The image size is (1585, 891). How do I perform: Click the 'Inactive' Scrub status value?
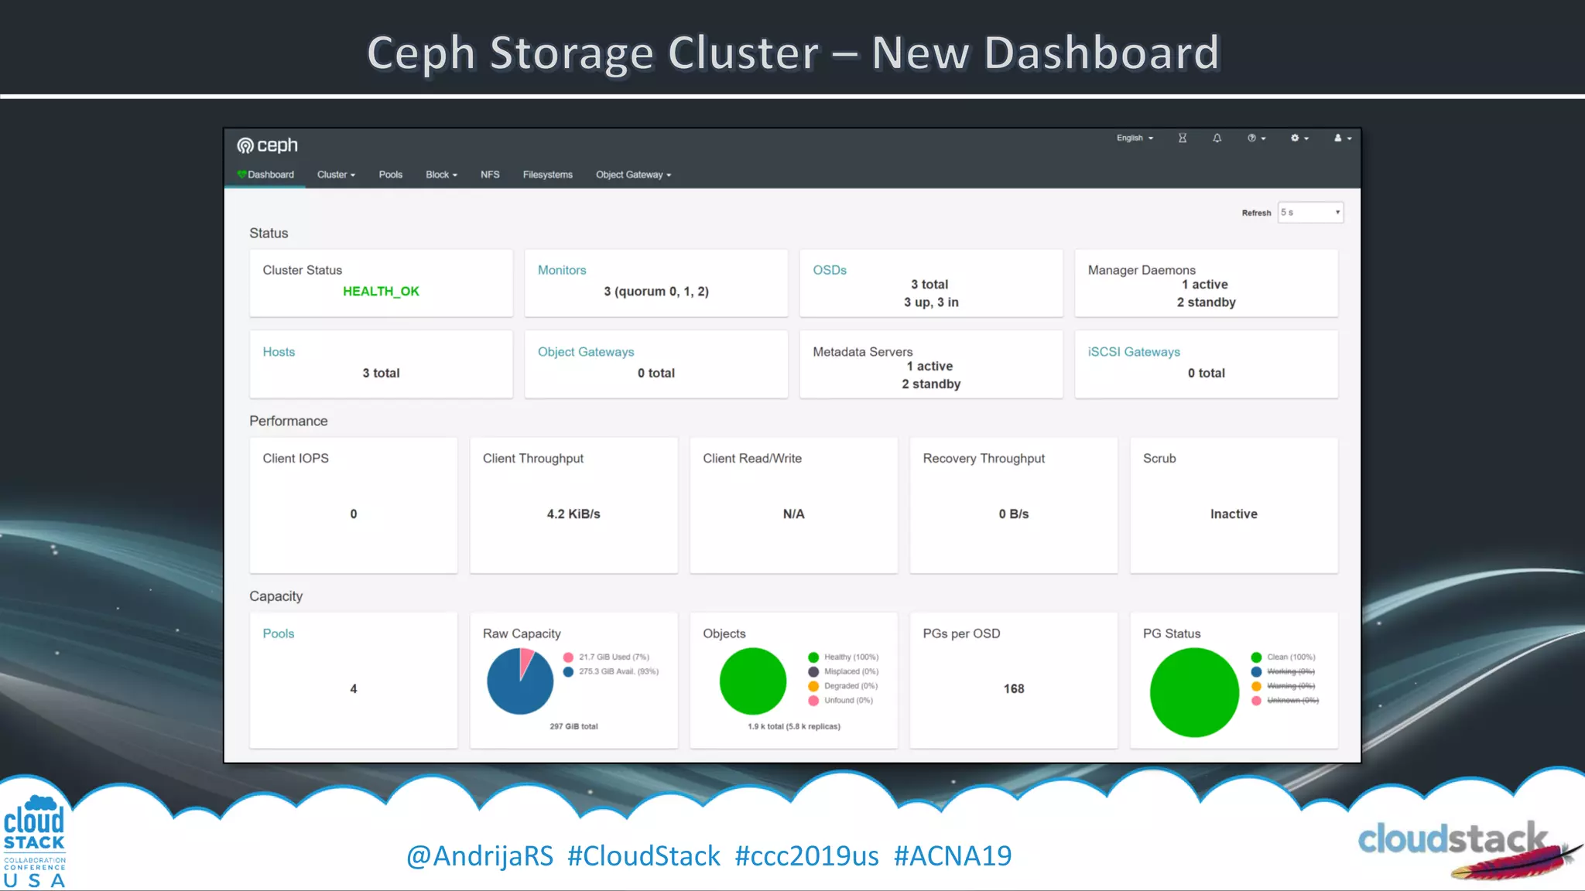1234,514
